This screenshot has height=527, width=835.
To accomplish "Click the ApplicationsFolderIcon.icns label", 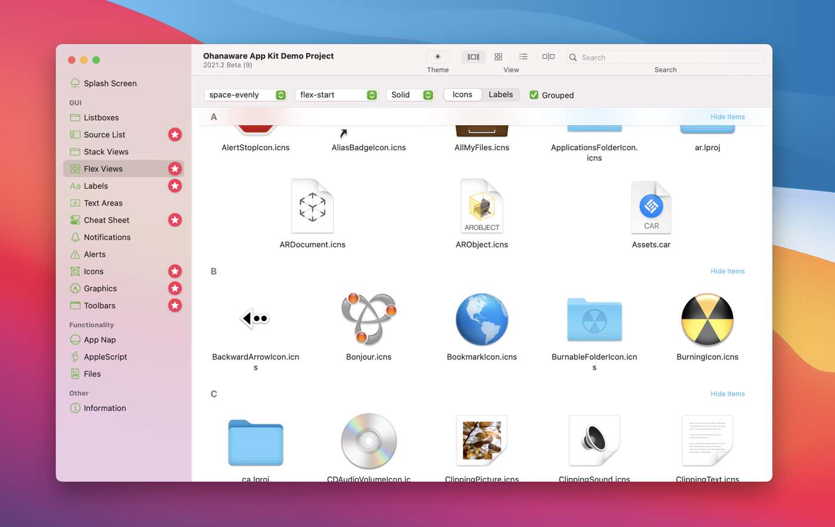I will pos(594,153).
